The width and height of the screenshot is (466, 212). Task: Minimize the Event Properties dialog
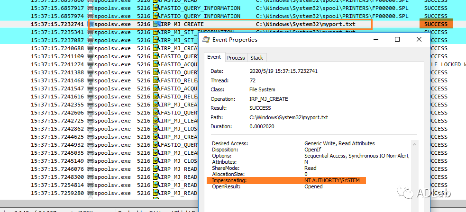pos(375,40)
